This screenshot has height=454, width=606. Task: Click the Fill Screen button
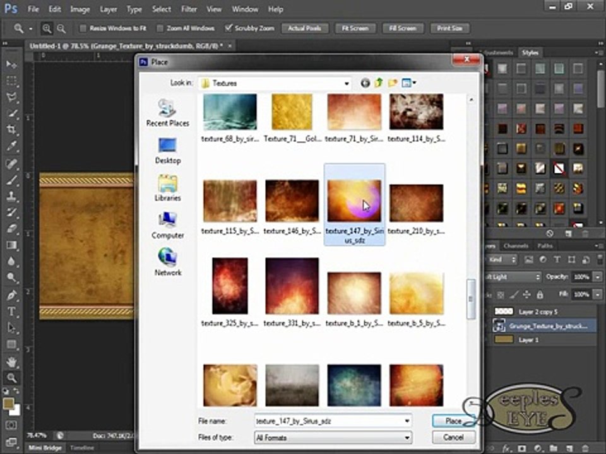pos(403,28)
